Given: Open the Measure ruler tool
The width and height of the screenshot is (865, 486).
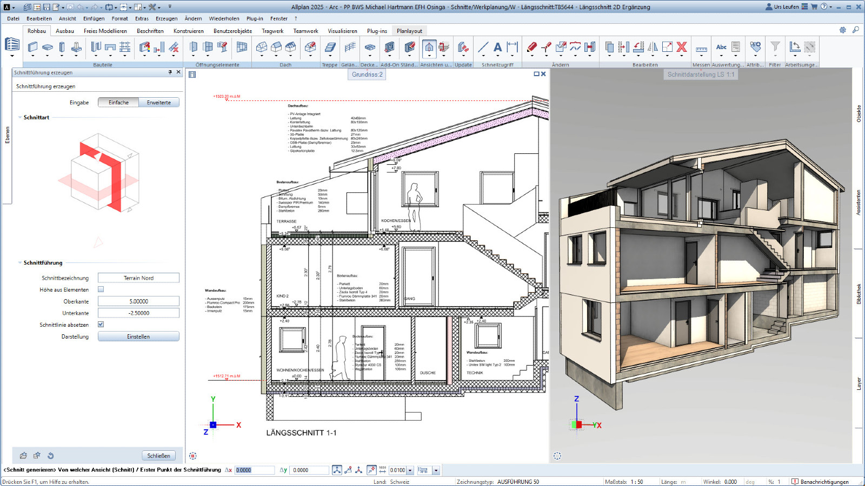Looking at the screenshot, I should 701,49.
